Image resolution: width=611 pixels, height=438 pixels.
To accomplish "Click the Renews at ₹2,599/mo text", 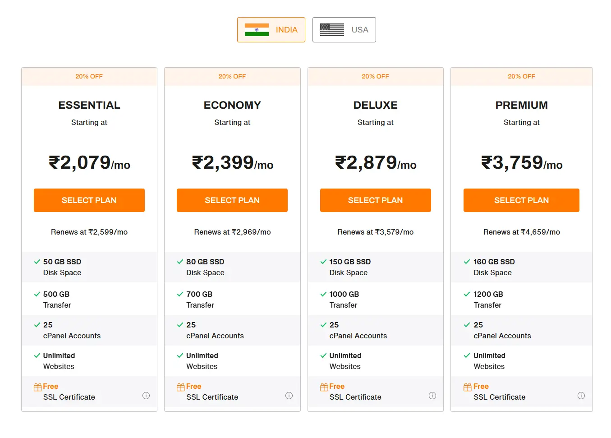I will point(89,232).
